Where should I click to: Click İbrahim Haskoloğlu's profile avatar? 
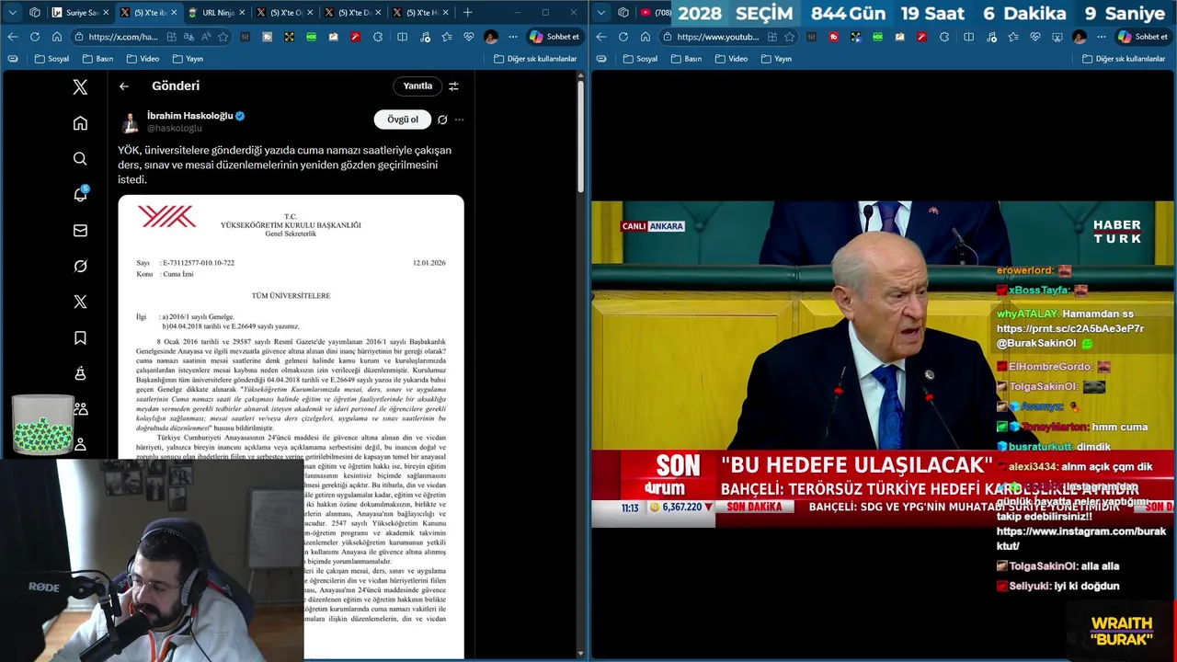pos(130,121)
